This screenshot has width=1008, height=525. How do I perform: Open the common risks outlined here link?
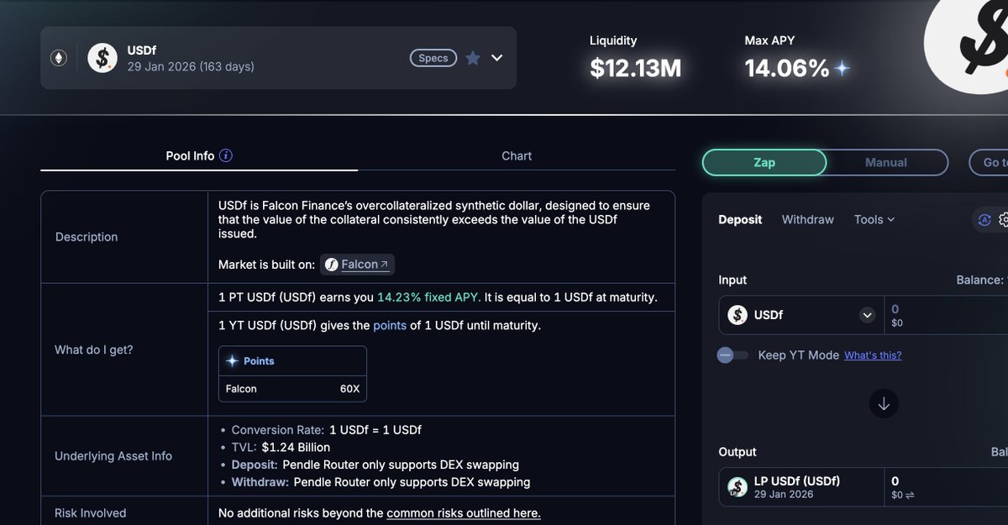[464, 513]
